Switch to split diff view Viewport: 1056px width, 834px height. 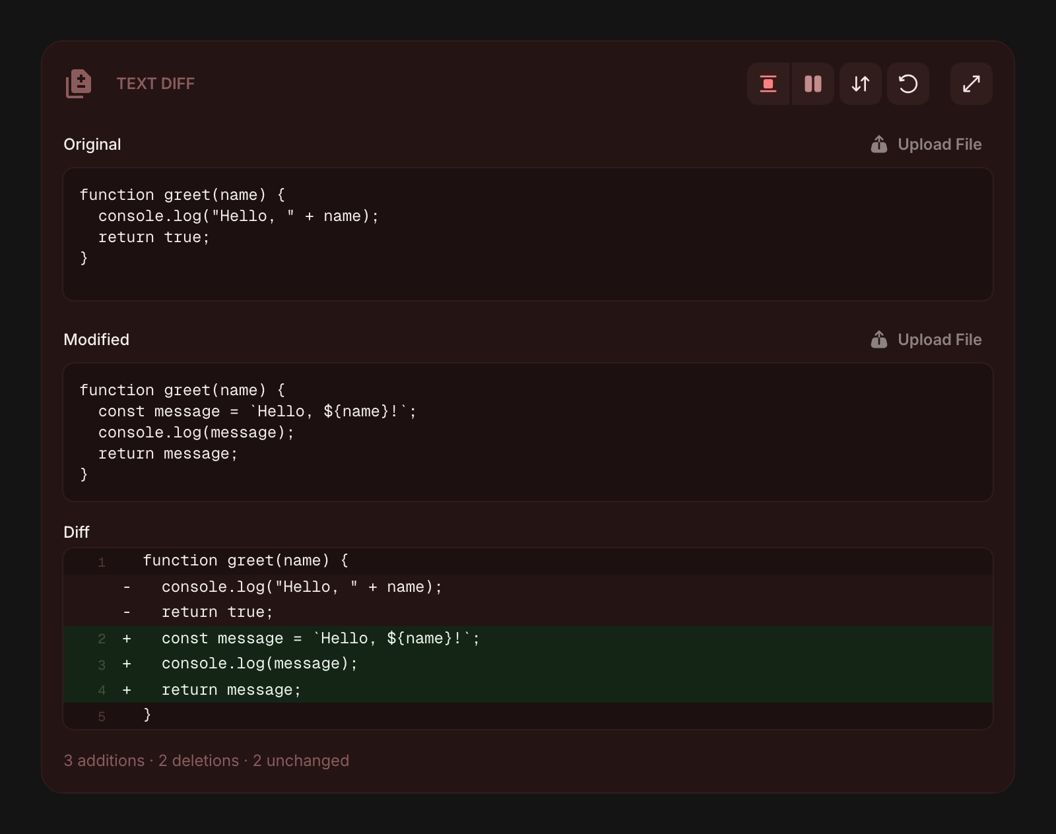coord(812,84)
